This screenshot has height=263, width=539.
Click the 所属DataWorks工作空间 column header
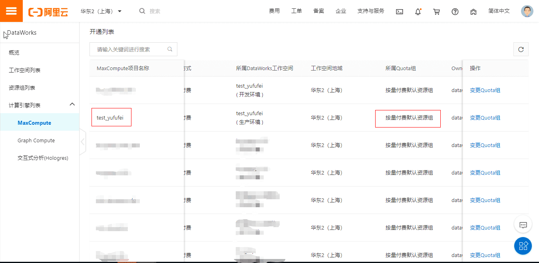pyautogui.click(x=265, y=69)
